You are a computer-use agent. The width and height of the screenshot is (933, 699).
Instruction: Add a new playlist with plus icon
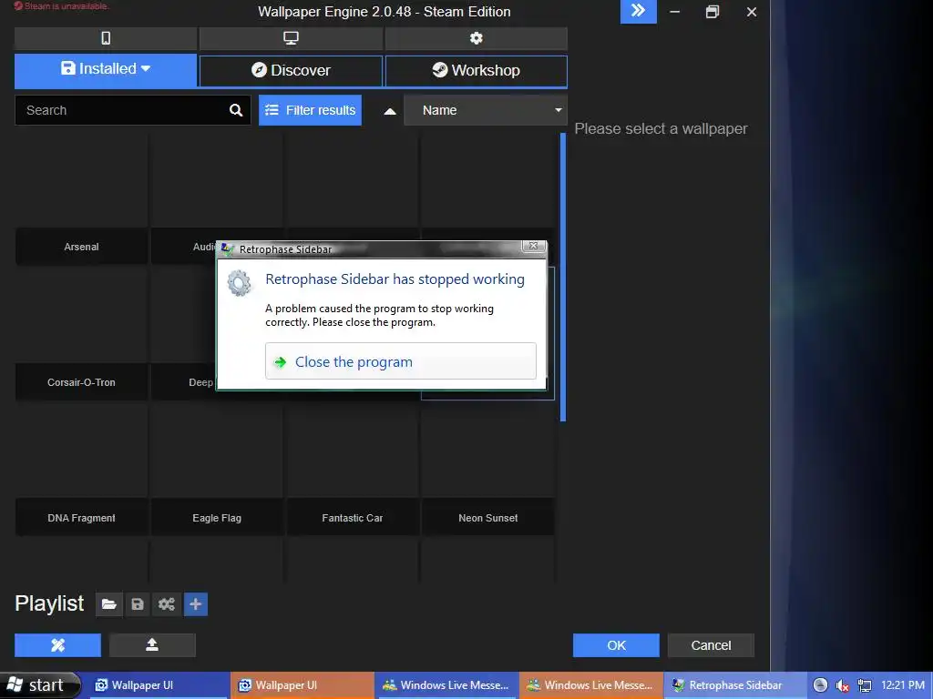pos(196,604)
